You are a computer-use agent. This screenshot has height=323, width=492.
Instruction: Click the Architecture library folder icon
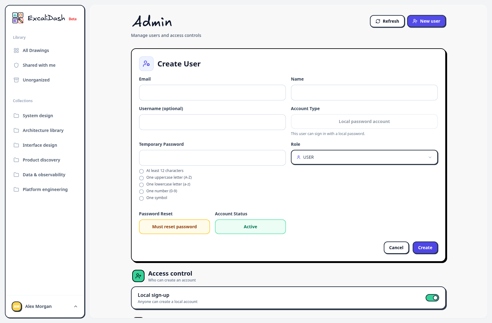point(16,130)
